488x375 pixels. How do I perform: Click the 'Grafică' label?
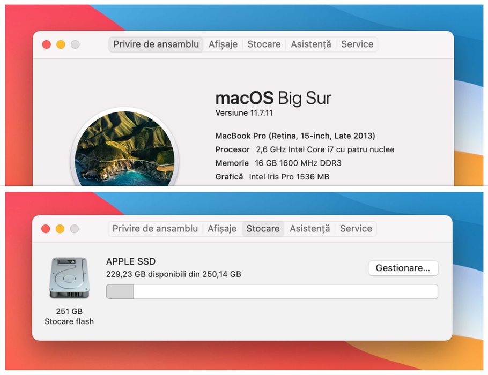(x=229, y=177)
